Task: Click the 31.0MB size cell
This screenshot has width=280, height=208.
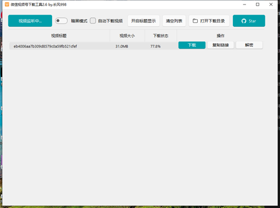Action: [122, 46]
